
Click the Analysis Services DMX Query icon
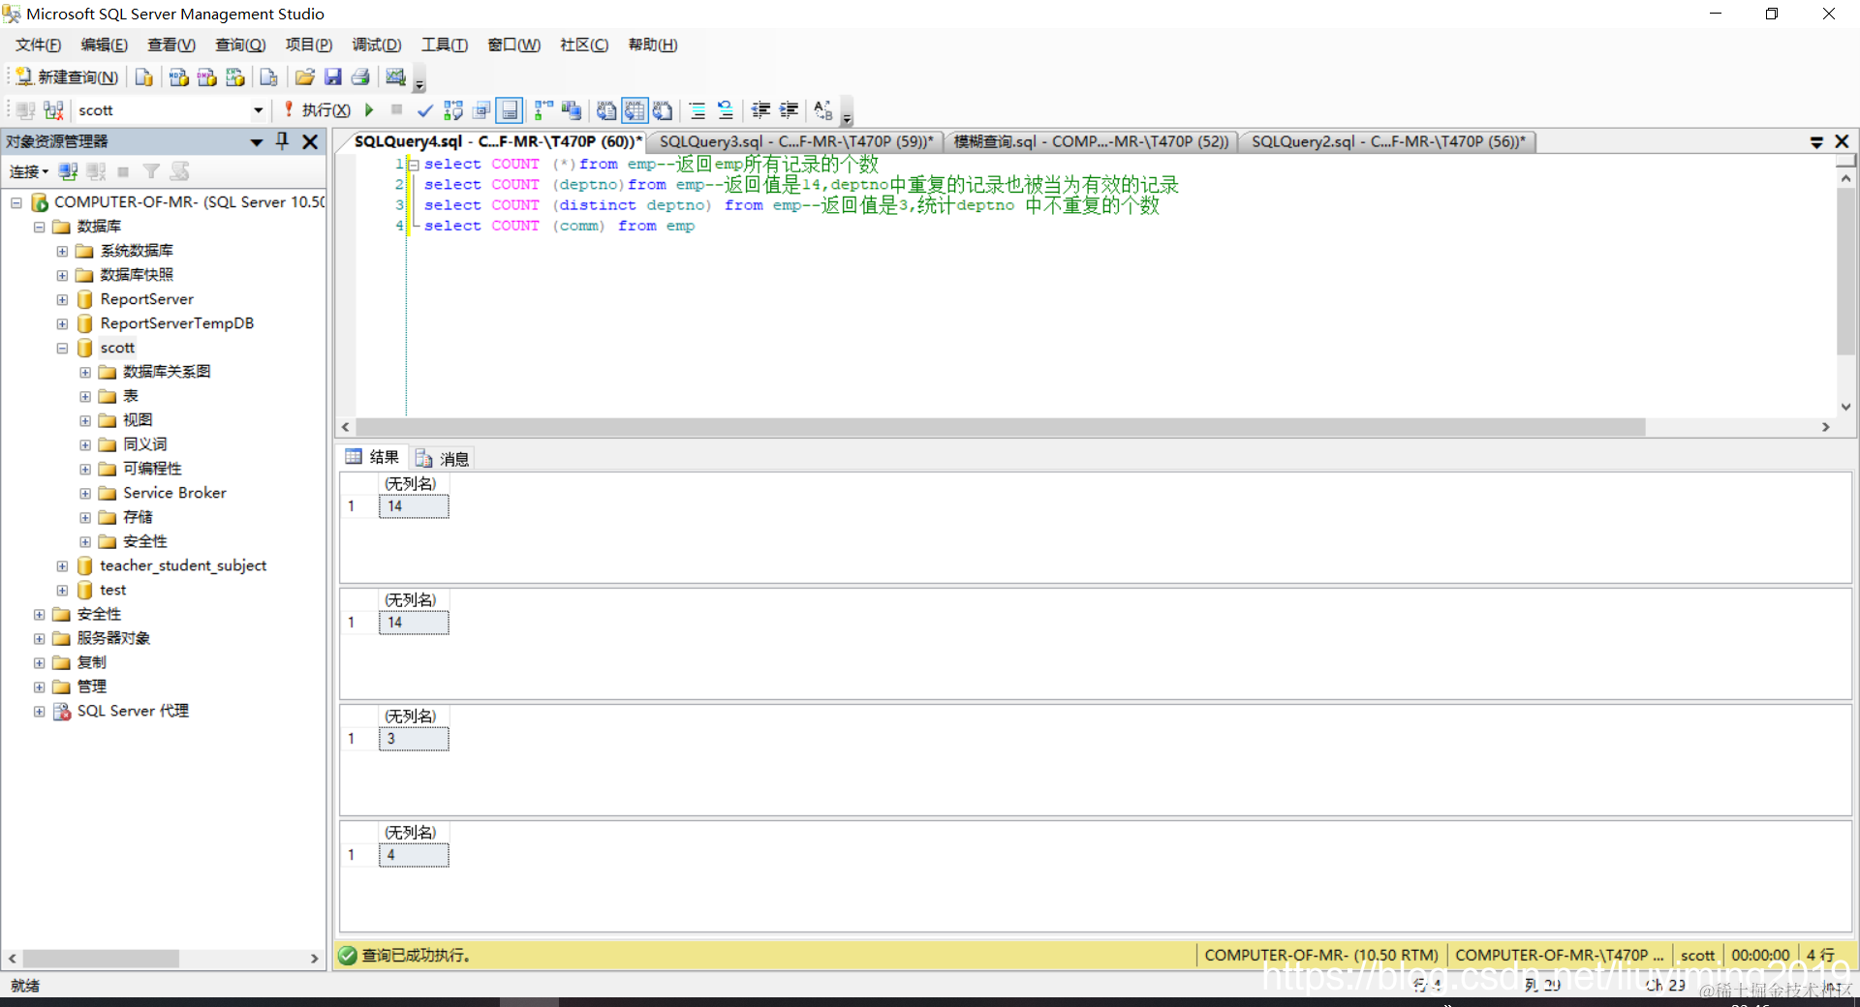click(x=206, y=76)
